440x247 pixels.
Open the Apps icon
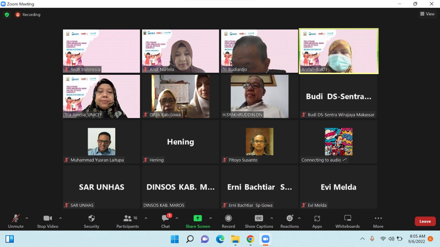317,218
